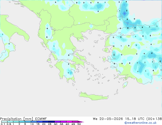This screenshot has width=162, height=125.
Task: Click the '[mm]' unit label
Action: pos(28,119)
